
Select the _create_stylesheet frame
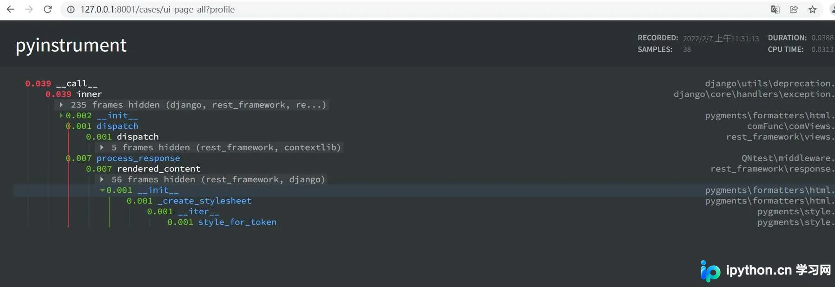tap(189, 201)
